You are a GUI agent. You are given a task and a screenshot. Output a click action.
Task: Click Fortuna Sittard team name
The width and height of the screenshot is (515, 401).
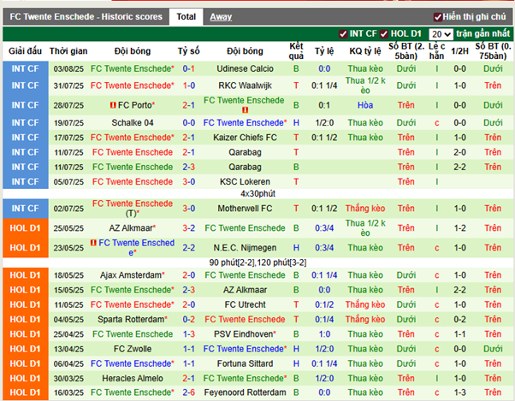click(x=245, y=364)
